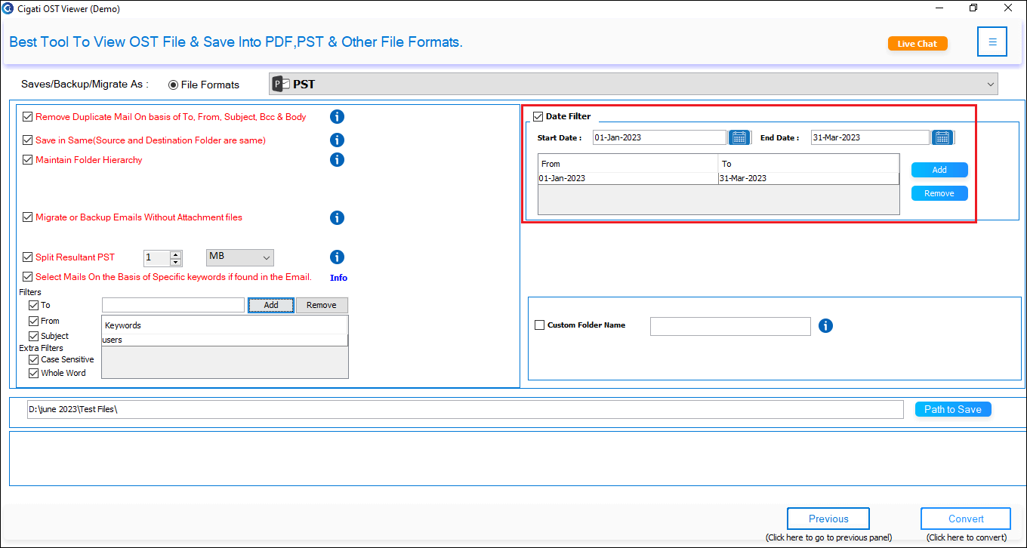Click info icon for Migrate Without Attachment files

[x=338, y=217]
